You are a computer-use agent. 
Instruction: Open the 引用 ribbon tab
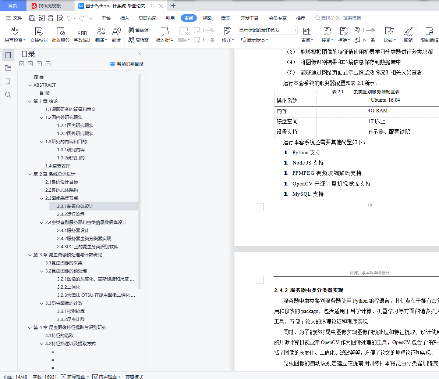170,18
